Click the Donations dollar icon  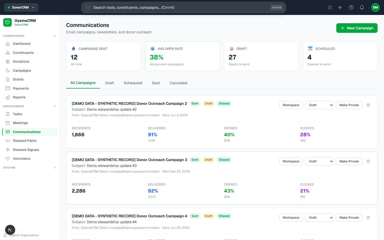pyautogui.click(x=8, y=62)
